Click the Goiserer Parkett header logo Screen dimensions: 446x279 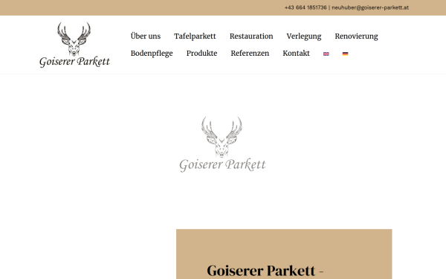[74, 45]
